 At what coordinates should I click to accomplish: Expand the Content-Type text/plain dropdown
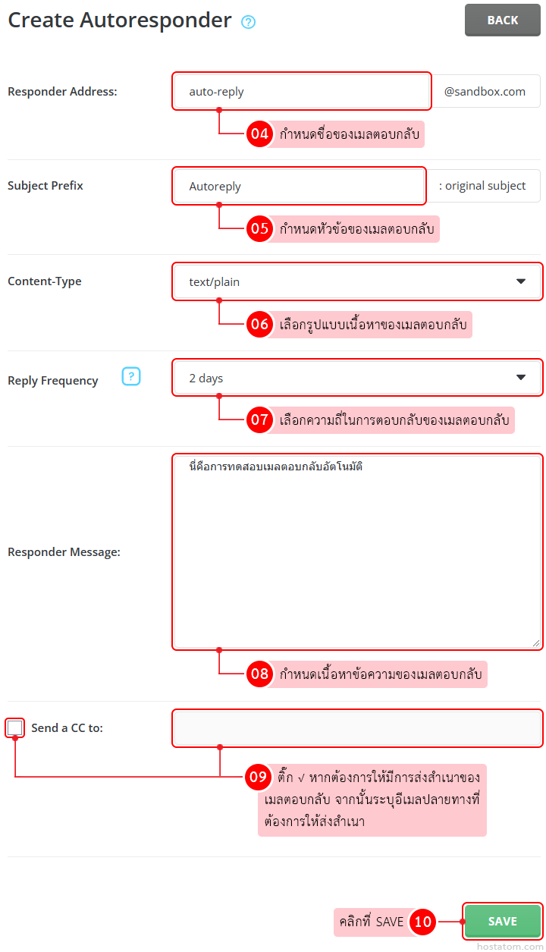tap(357, 281)
